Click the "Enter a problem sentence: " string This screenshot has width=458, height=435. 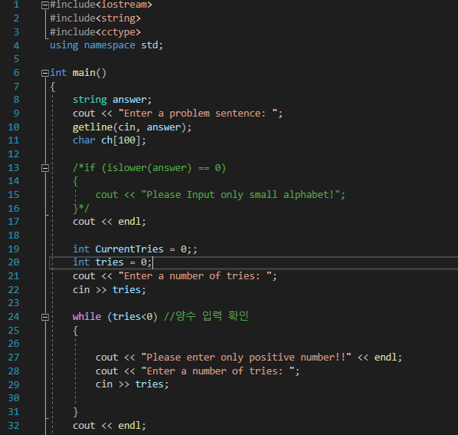point(198,114)
